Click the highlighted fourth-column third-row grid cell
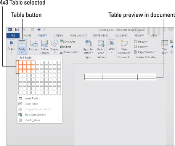The image size is (175, 146). click(33, 71)
